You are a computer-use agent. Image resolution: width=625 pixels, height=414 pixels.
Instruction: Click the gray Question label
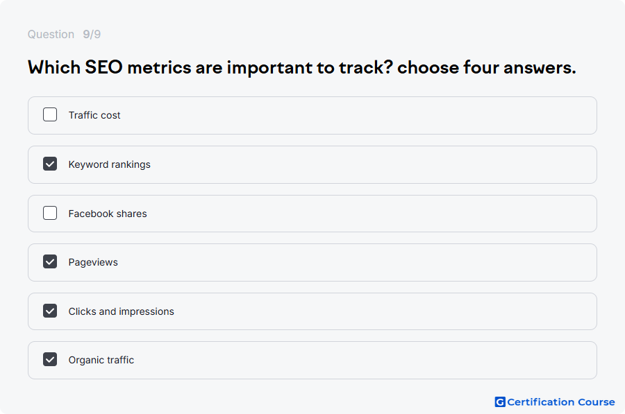click(x=51, y=34)
